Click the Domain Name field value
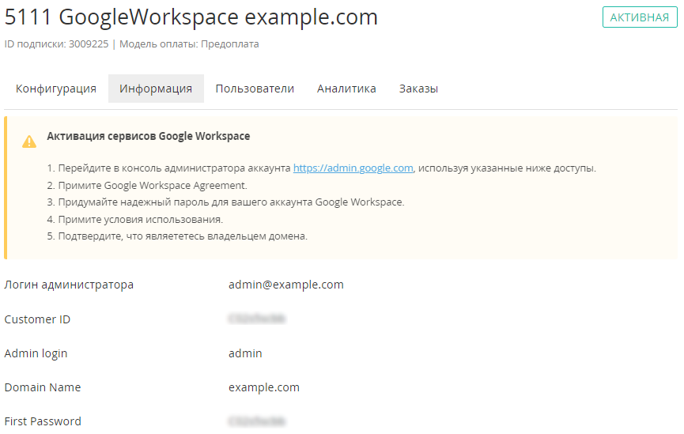684x434 pixels. pos(263,387)
